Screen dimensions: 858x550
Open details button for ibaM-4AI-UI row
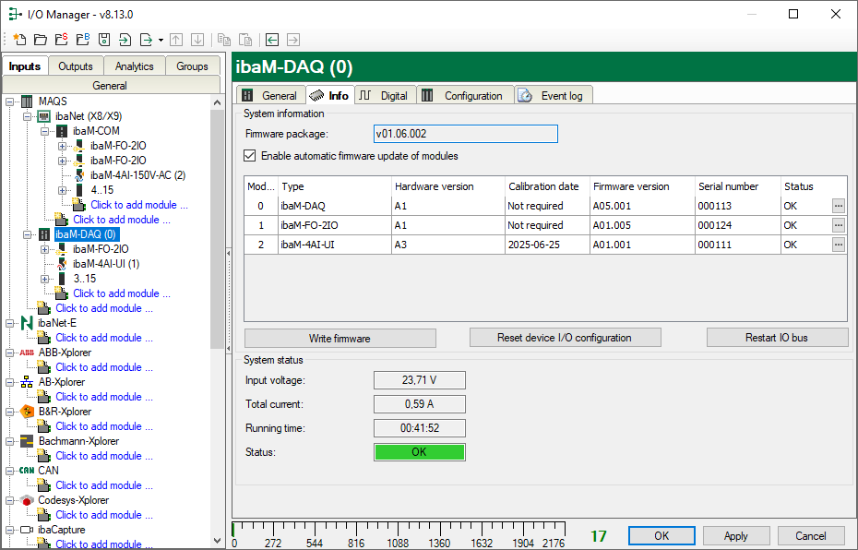pos(838,245)
